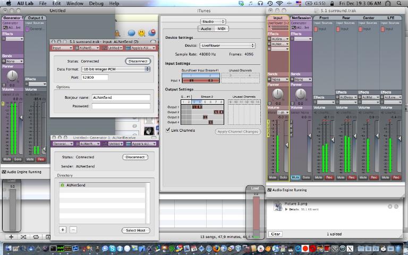Image resolution: width=408 pixels, height=255 pixels.
Task: Toggle the Link Channels checkbox
Action: click(168, 130)
